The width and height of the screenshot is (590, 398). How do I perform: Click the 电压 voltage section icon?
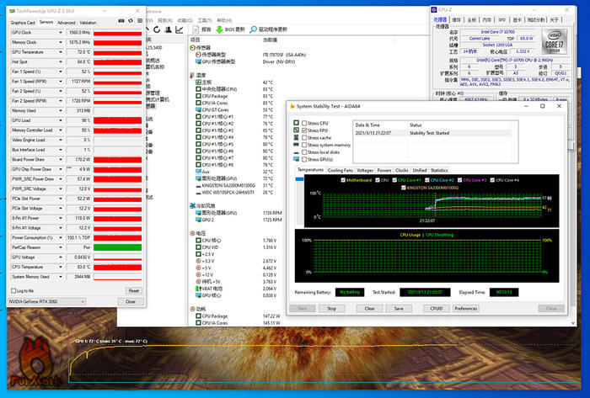(x=193, y=234)
